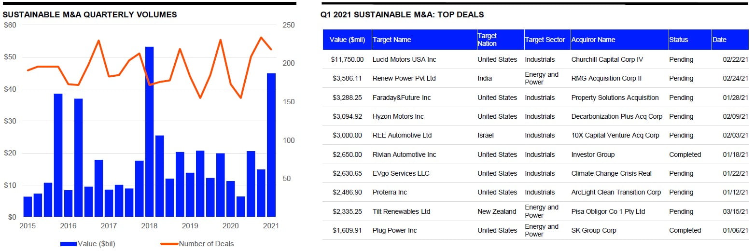Click the SK Group Corp acquiror cell

coord(593,230)
